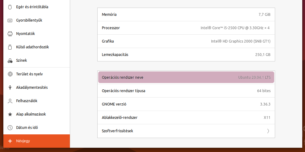Open the Szoftverfrissítések row
This screenshot has height=152, width=305.
[186, 131]
